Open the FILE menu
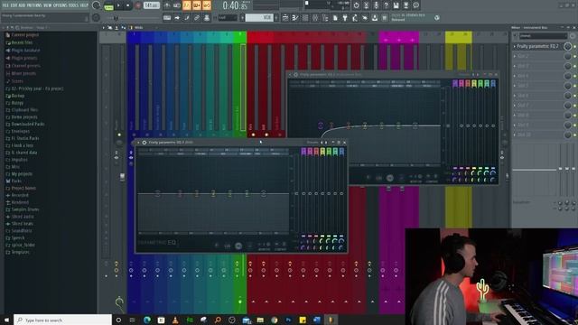Image resolution: width=578 pixels, height=325 pixels. pos(5,5)
